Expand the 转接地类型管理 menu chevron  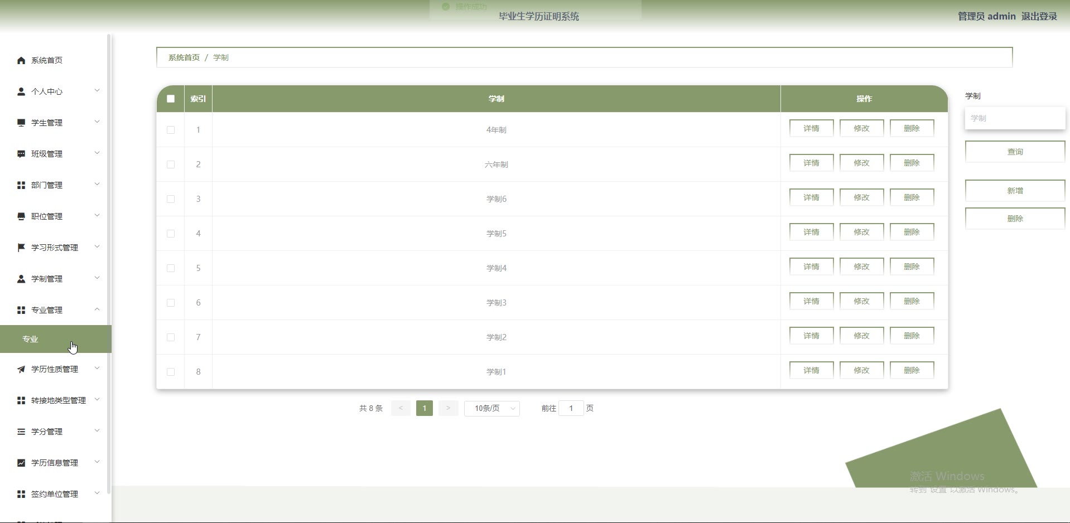(97, 399)
